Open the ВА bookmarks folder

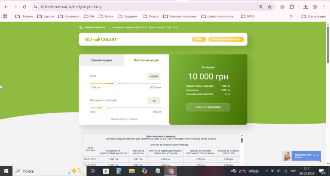tap(89, 16)
